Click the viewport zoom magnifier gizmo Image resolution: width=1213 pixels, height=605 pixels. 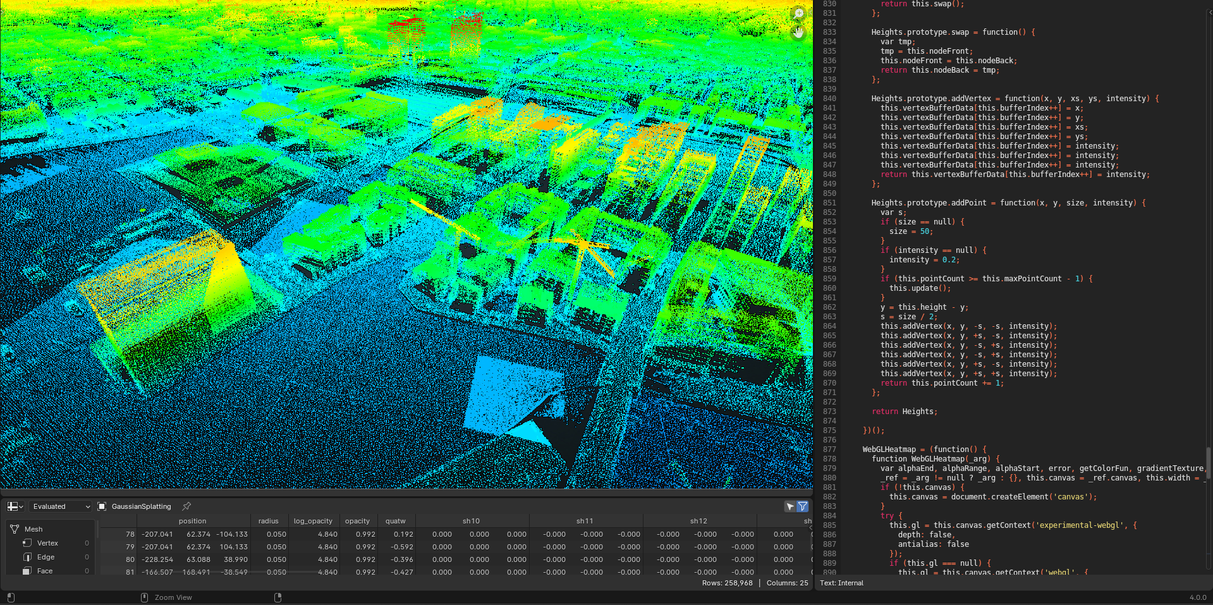tap(798, 13)
